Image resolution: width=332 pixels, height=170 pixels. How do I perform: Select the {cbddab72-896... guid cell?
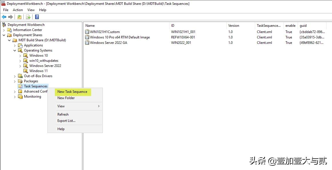click(312, 32)
